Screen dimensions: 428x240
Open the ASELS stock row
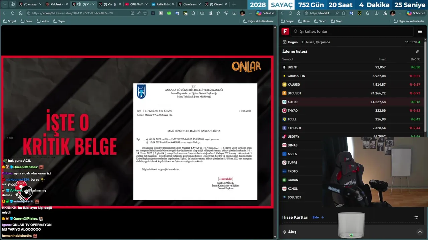tap(301, 154)
